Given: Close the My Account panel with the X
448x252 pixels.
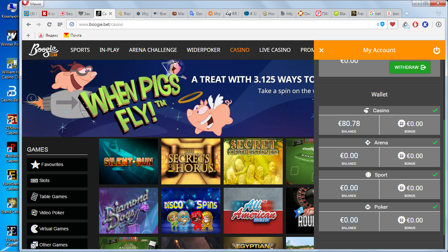Looking at the screenshot, I should (321, 50).
